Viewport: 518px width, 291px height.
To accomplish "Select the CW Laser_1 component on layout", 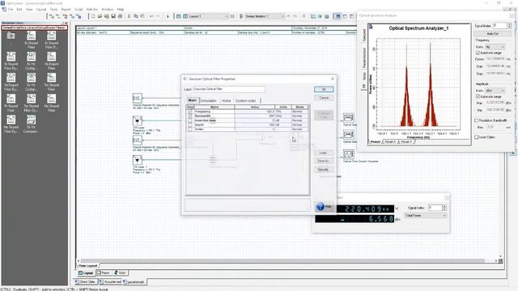I will (138, 160).
